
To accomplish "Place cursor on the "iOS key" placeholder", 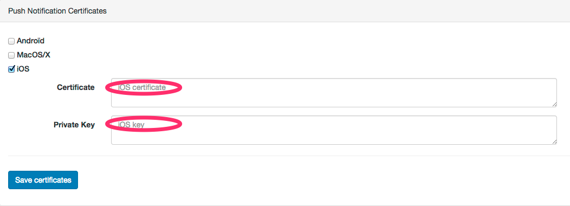I will tap(131, 125).
